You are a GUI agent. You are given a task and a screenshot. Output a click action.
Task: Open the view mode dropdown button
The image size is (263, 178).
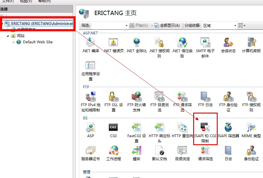click(x=242, y=25)
